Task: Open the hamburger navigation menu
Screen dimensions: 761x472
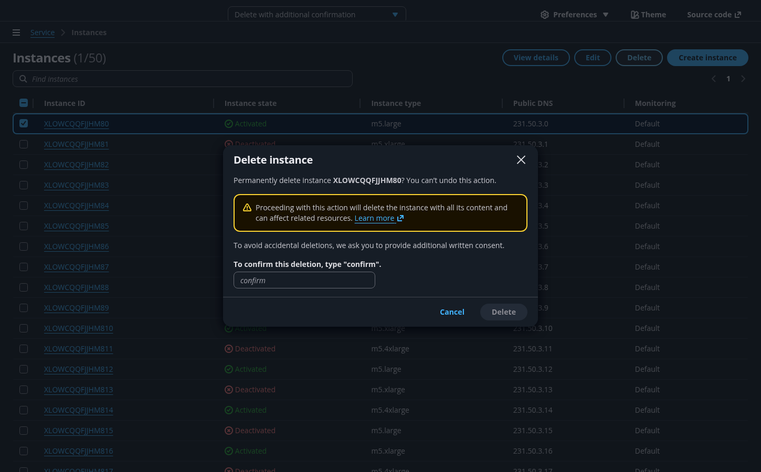Action: click(16, 33)
